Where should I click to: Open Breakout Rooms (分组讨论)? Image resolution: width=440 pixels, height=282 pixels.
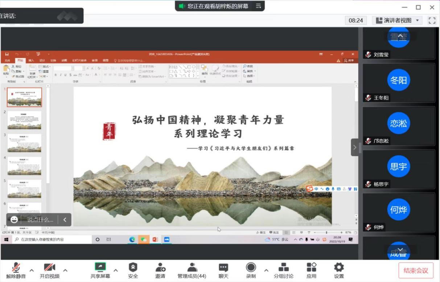(283, 270)
